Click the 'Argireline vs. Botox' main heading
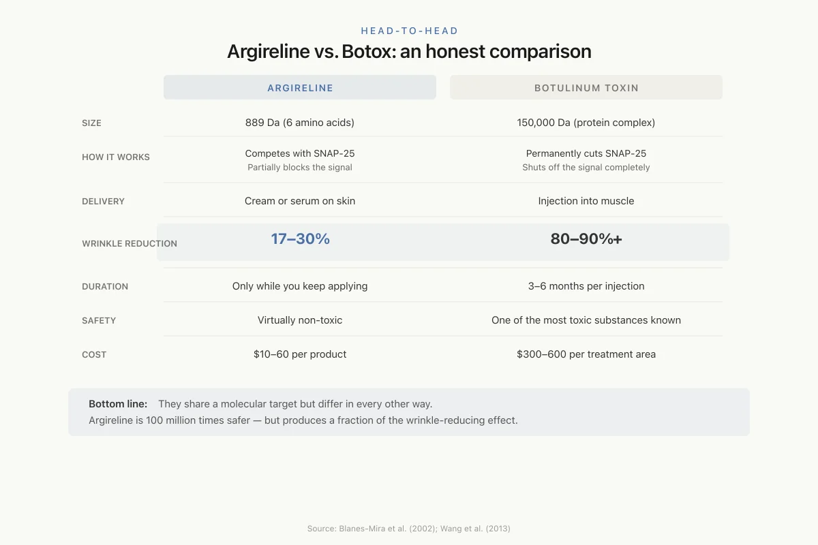This screenshot has height=545, width=818. point(409,52)
